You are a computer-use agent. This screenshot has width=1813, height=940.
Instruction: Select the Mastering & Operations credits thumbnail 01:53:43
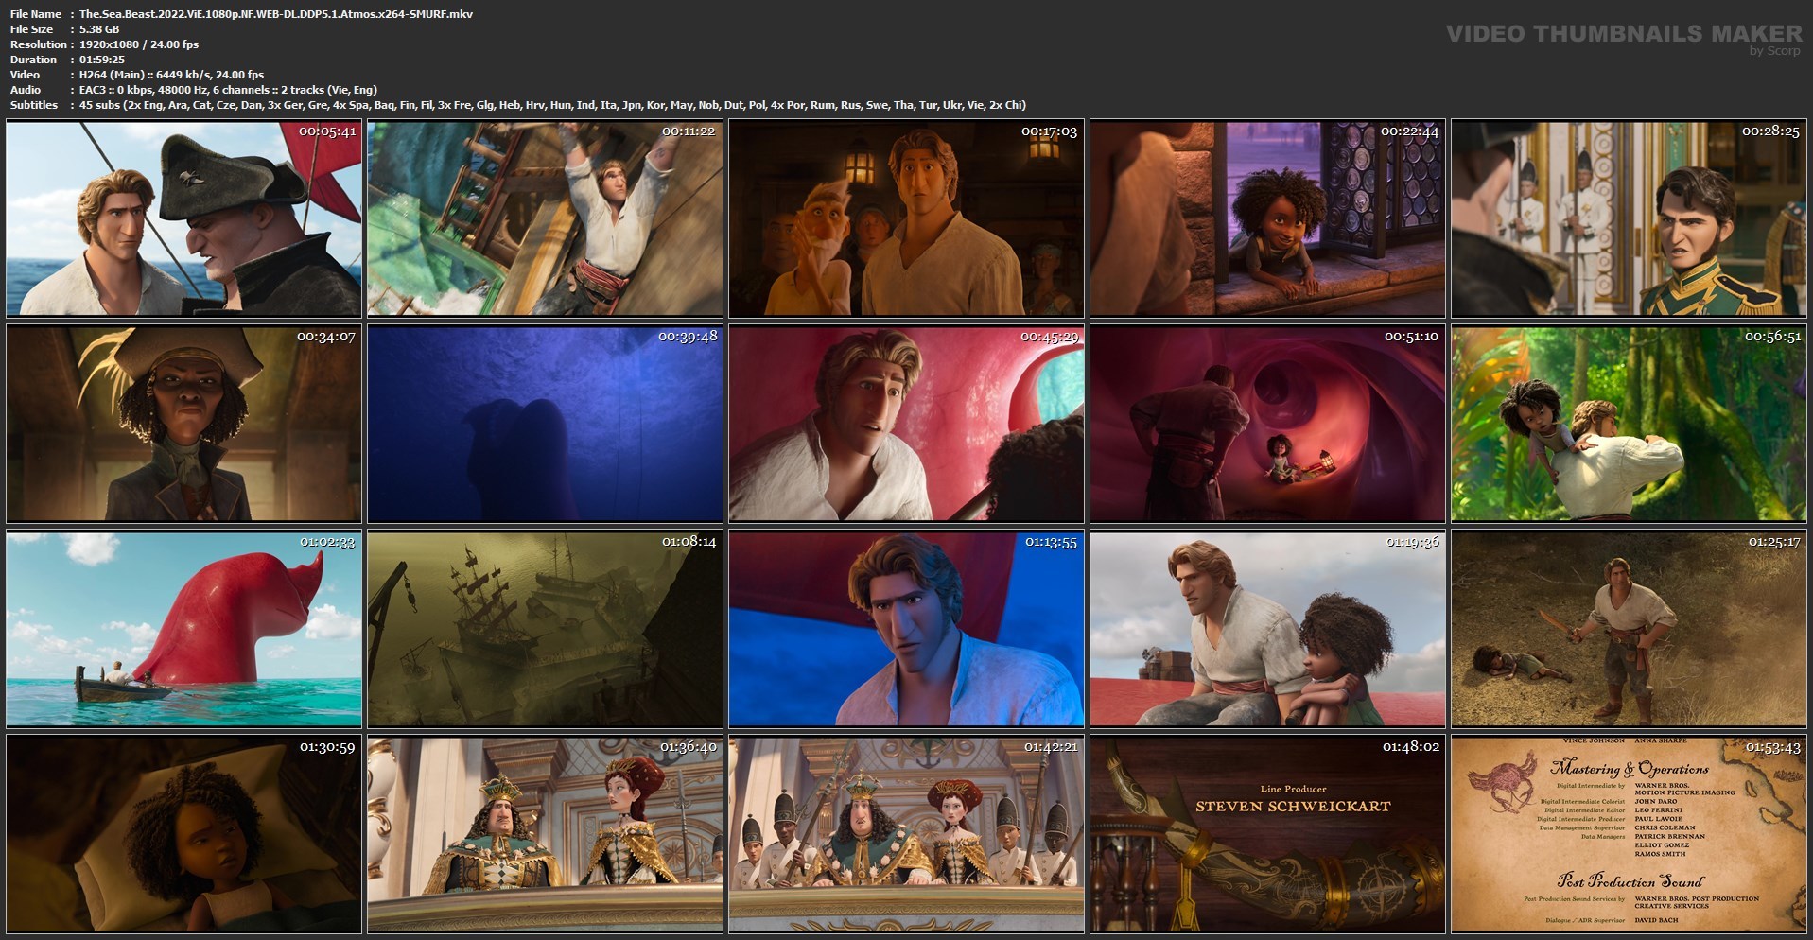[1629, 834]
